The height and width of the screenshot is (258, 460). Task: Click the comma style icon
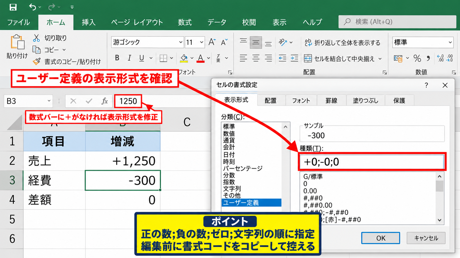pyautogui.click(x=428, y=58)
